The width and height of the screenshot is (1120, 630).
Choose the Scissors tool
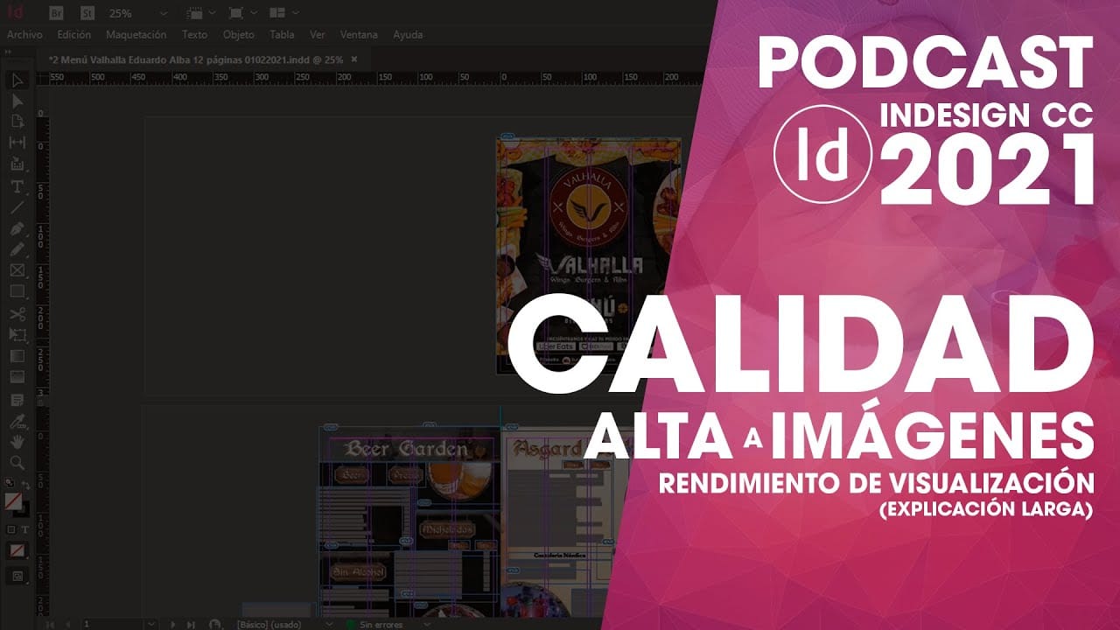click(x=17, y=314)
